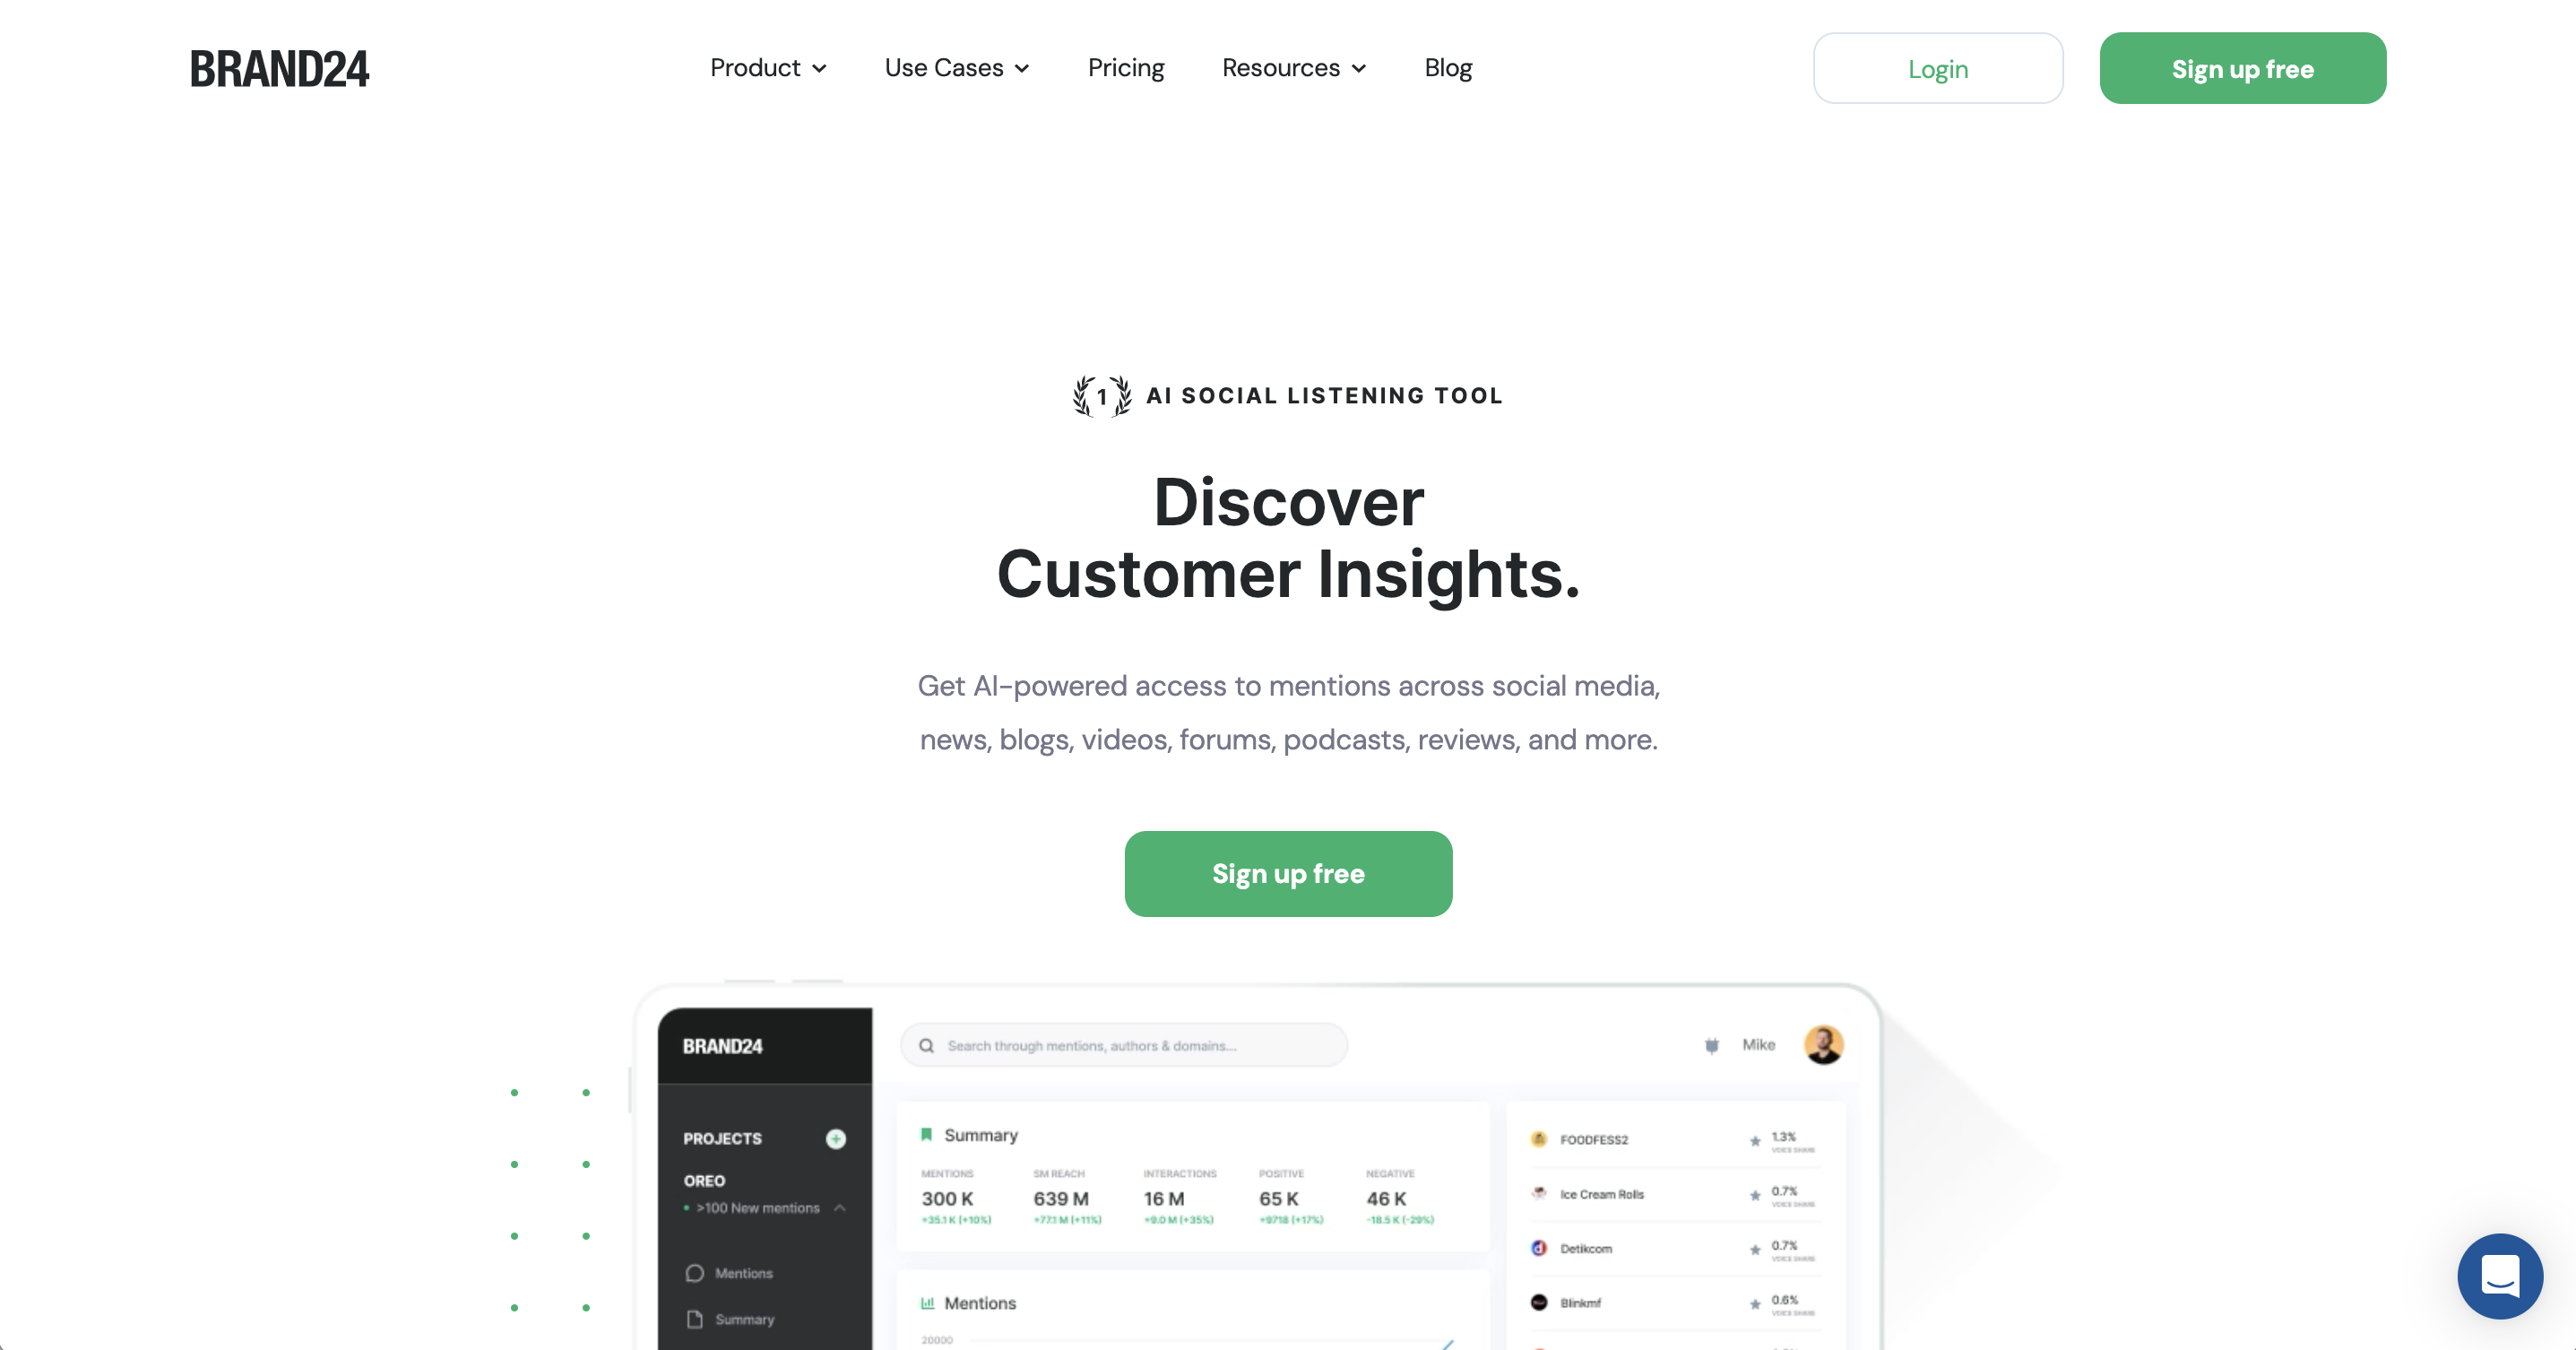Click the Sign up free hero button

(1288, 873)
